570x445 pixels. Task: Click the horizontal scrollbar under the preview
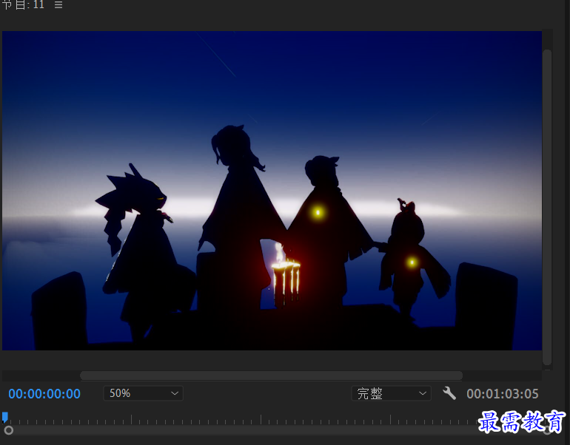tap(271, 376)
